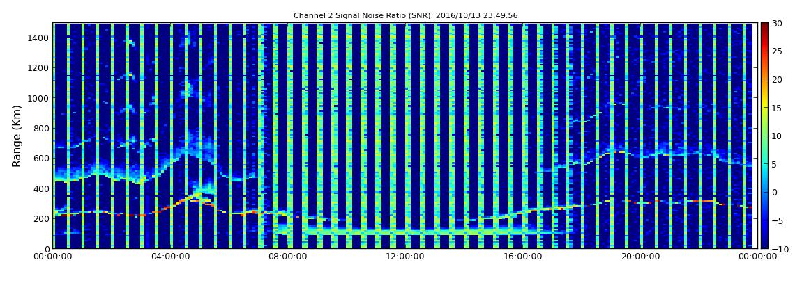Click the 200 range tick label
802x283 pixels.
coord(41,218)
